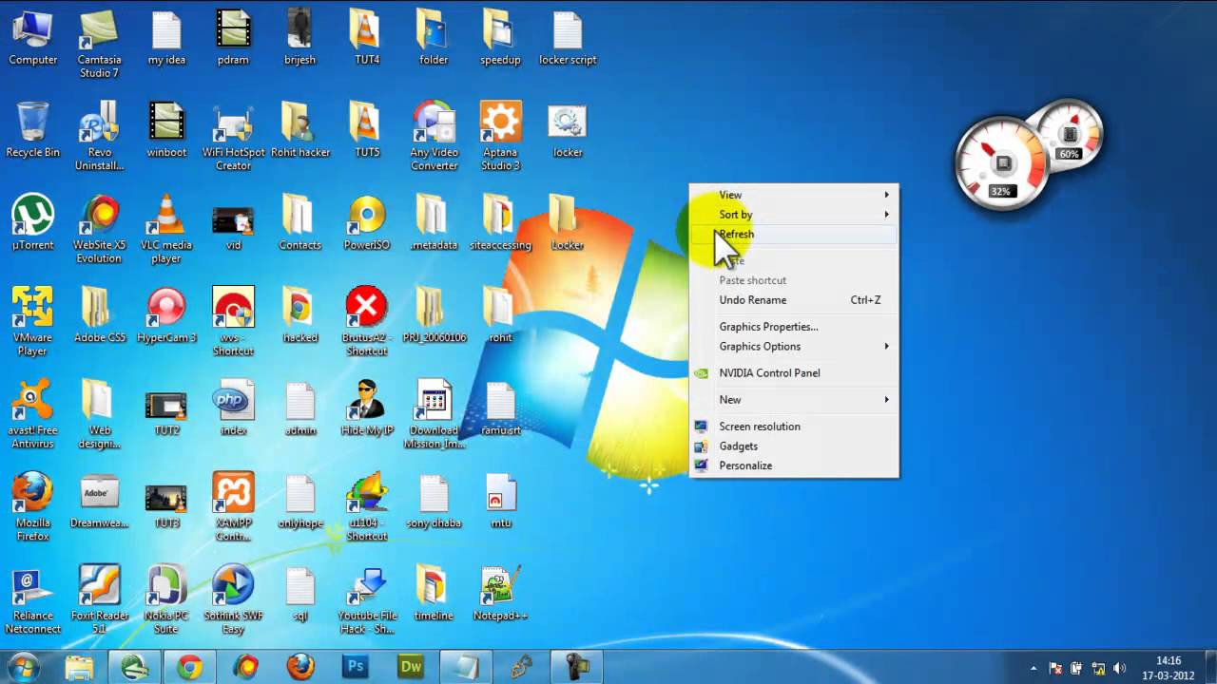Expand the New submenu
The height and width of the screenshot is (684, 1217).
[793, 400]
